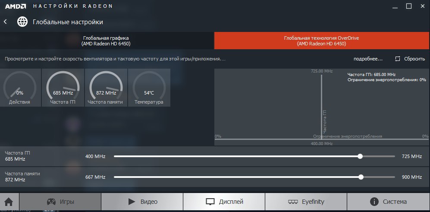Click the подробнее… link
The height and width of the screenshot is (212, 430).
coord(368,59)
